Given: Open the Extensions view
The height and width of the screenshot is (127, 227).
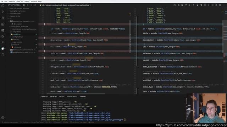Looking at the screenshot, I should tap(3, 24).
